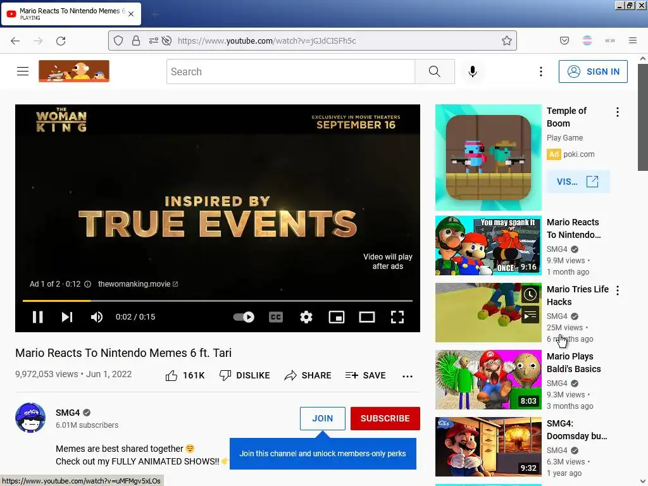Open player settings gear
The width and height of the screenshot is (648, 486).
point(306,317)
